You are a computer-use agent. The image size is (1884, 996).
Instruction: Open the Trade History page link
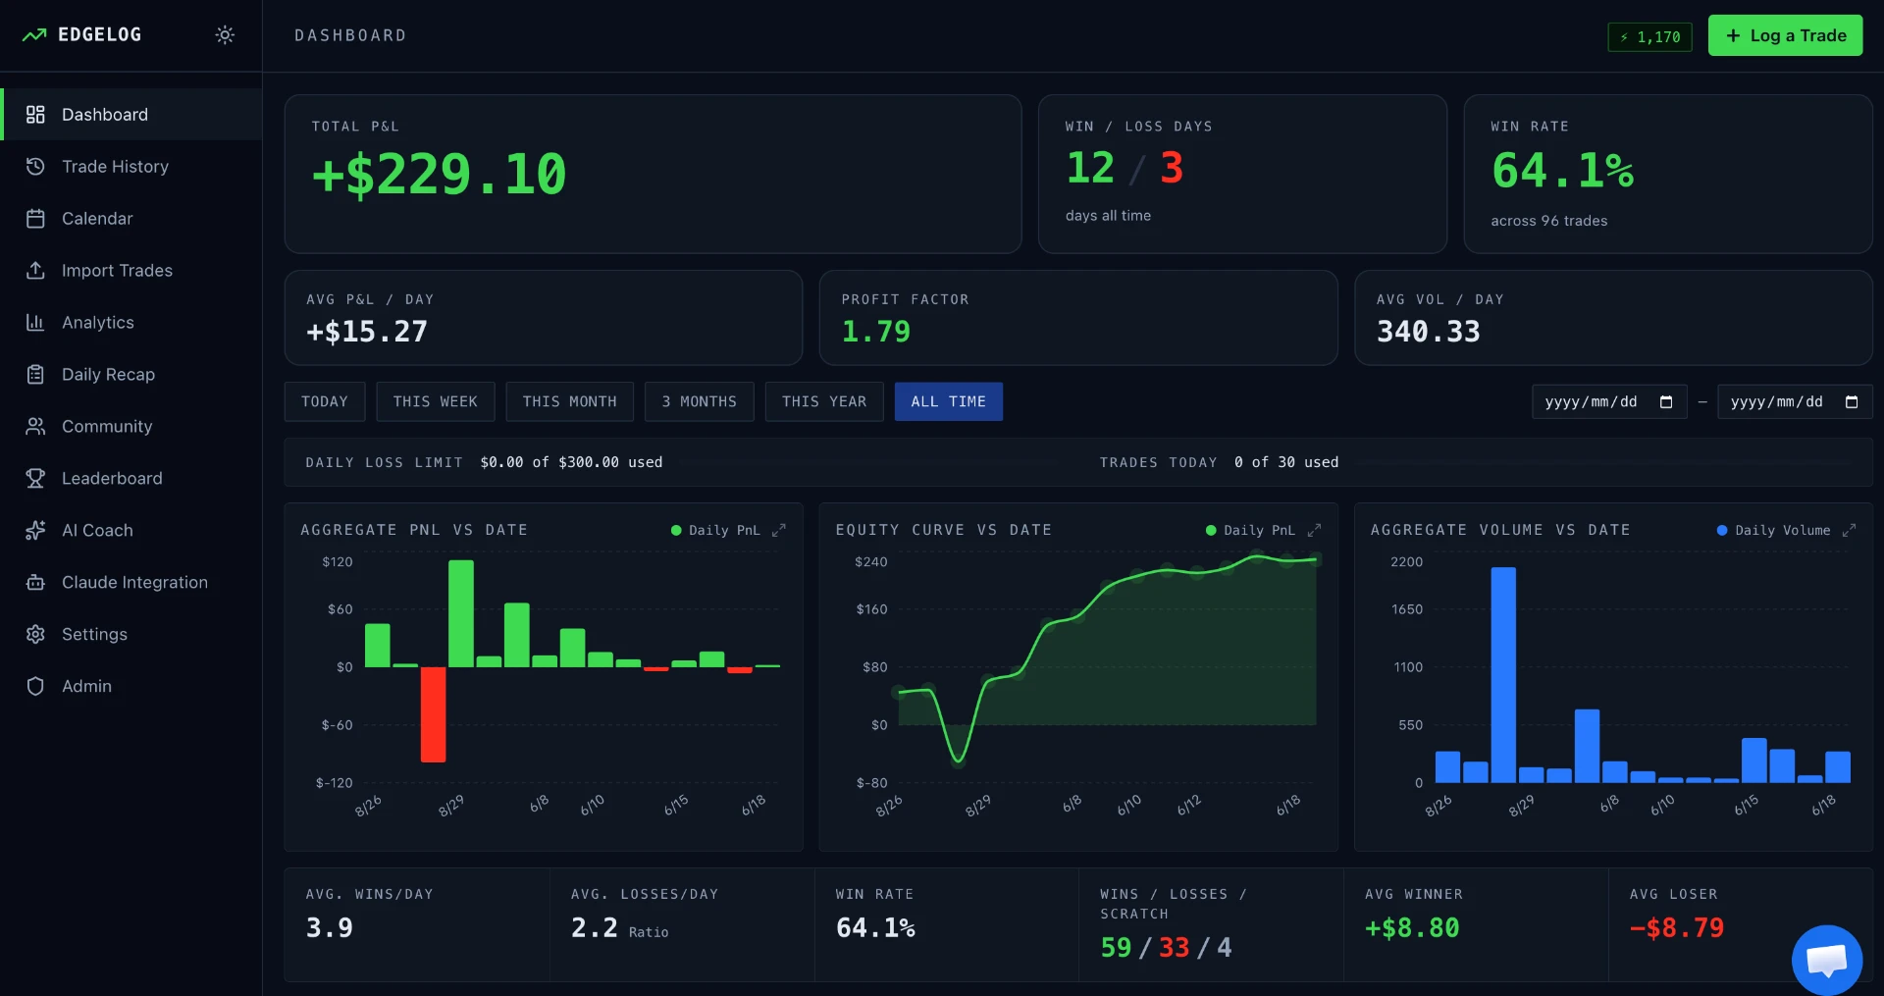coord(131,167)
